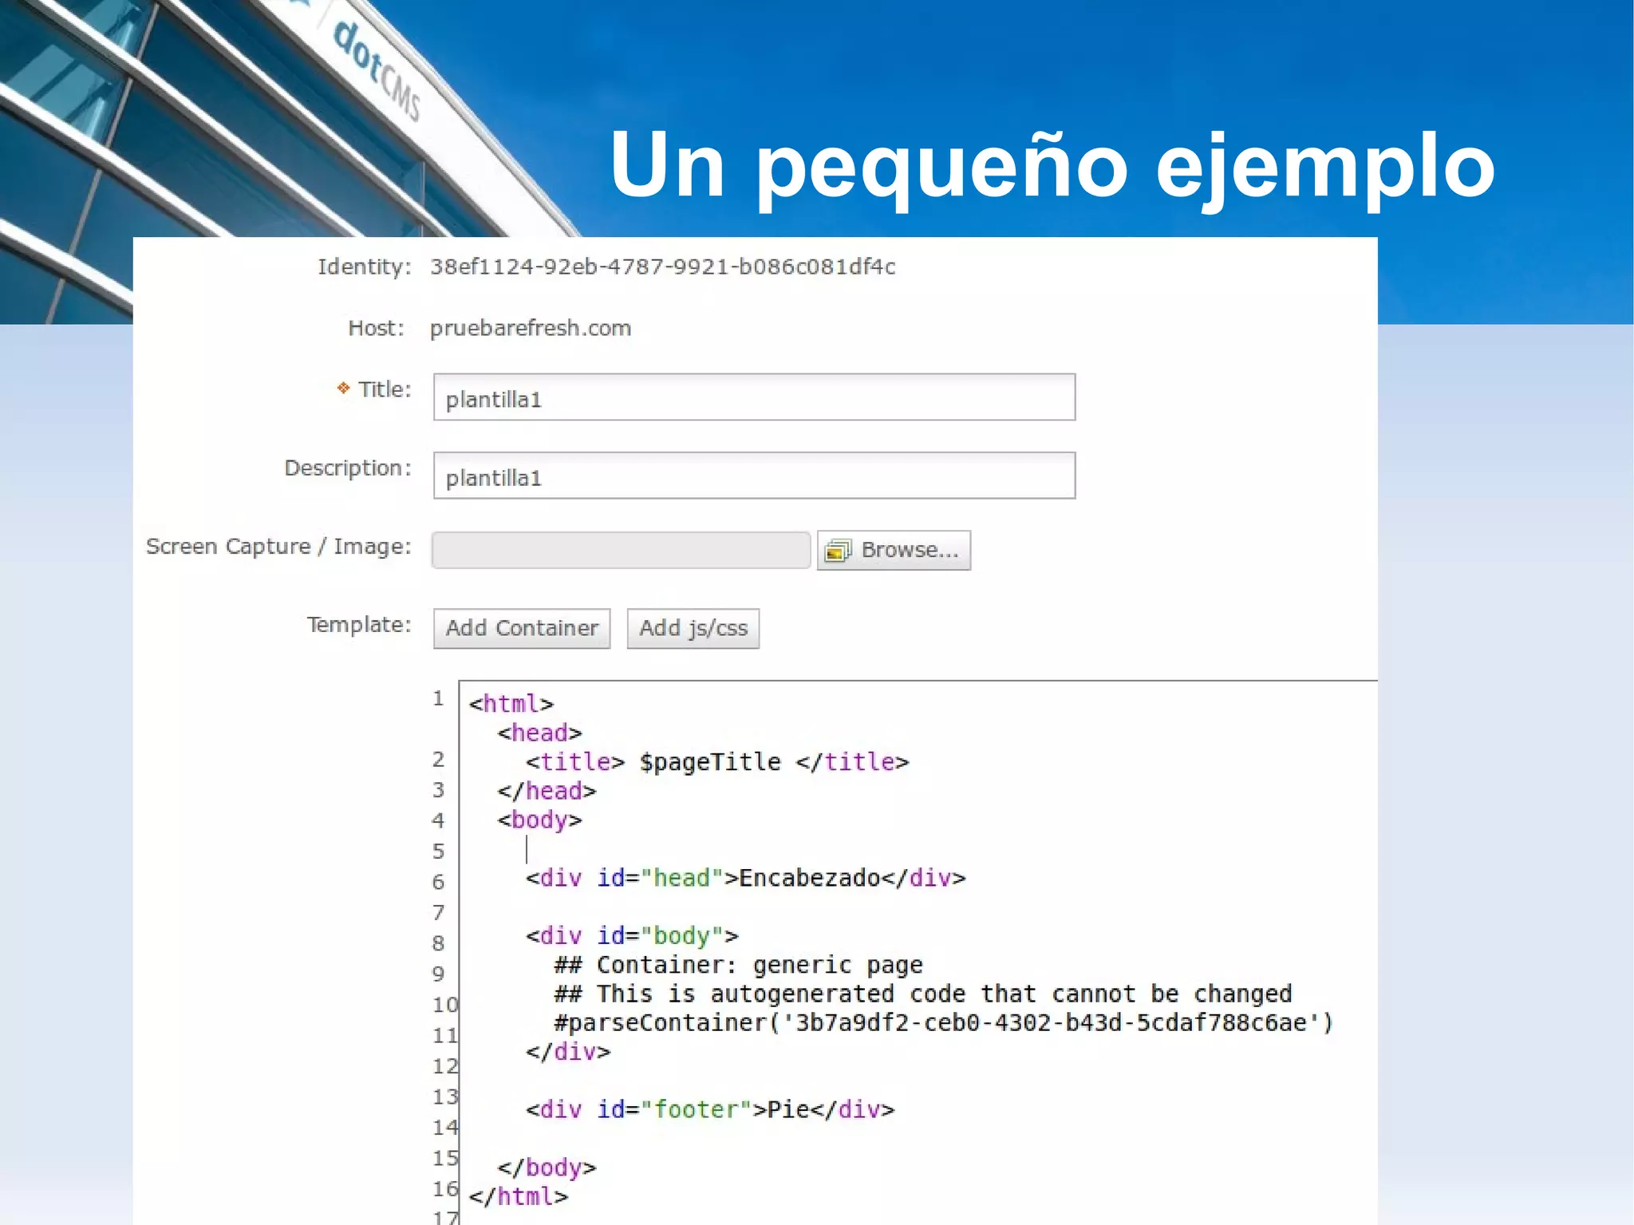This screenshot has width=1634, height=1225.
Task: Click the Template: label
Action: [359, 624]
